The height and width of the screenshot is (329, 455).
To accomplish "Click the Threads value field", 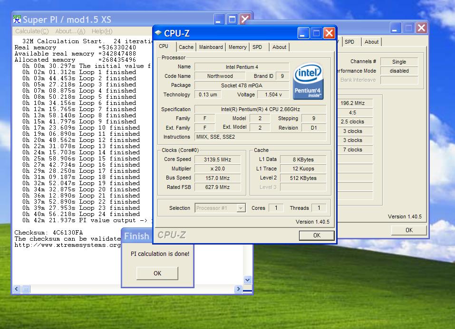I will (319, 208).
